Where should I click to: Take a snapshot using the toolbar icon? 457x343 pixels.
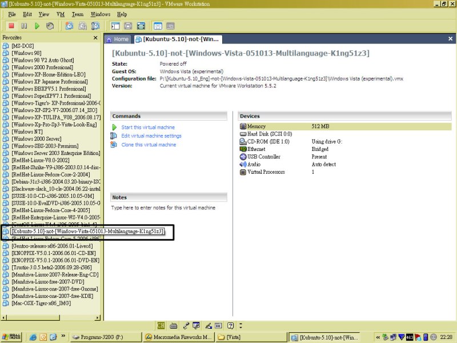point(69,26)
